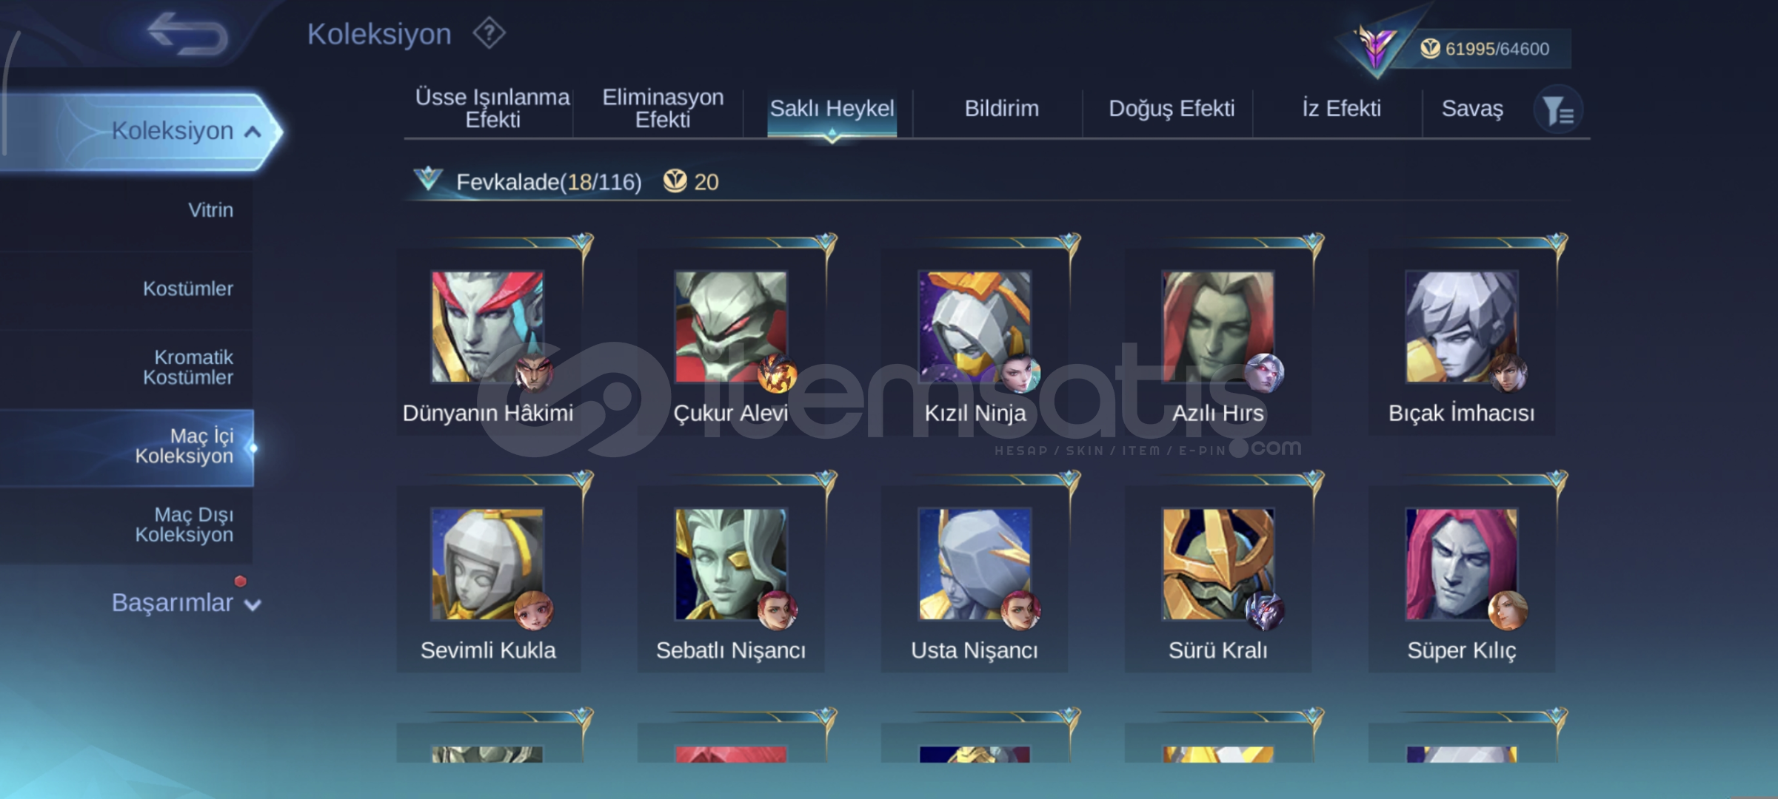Screen dimensions: 1778x799
Task: Select the Dünyanın Hâkimi statue portrait
Action: pyautogui.click(x=487, y=326)
